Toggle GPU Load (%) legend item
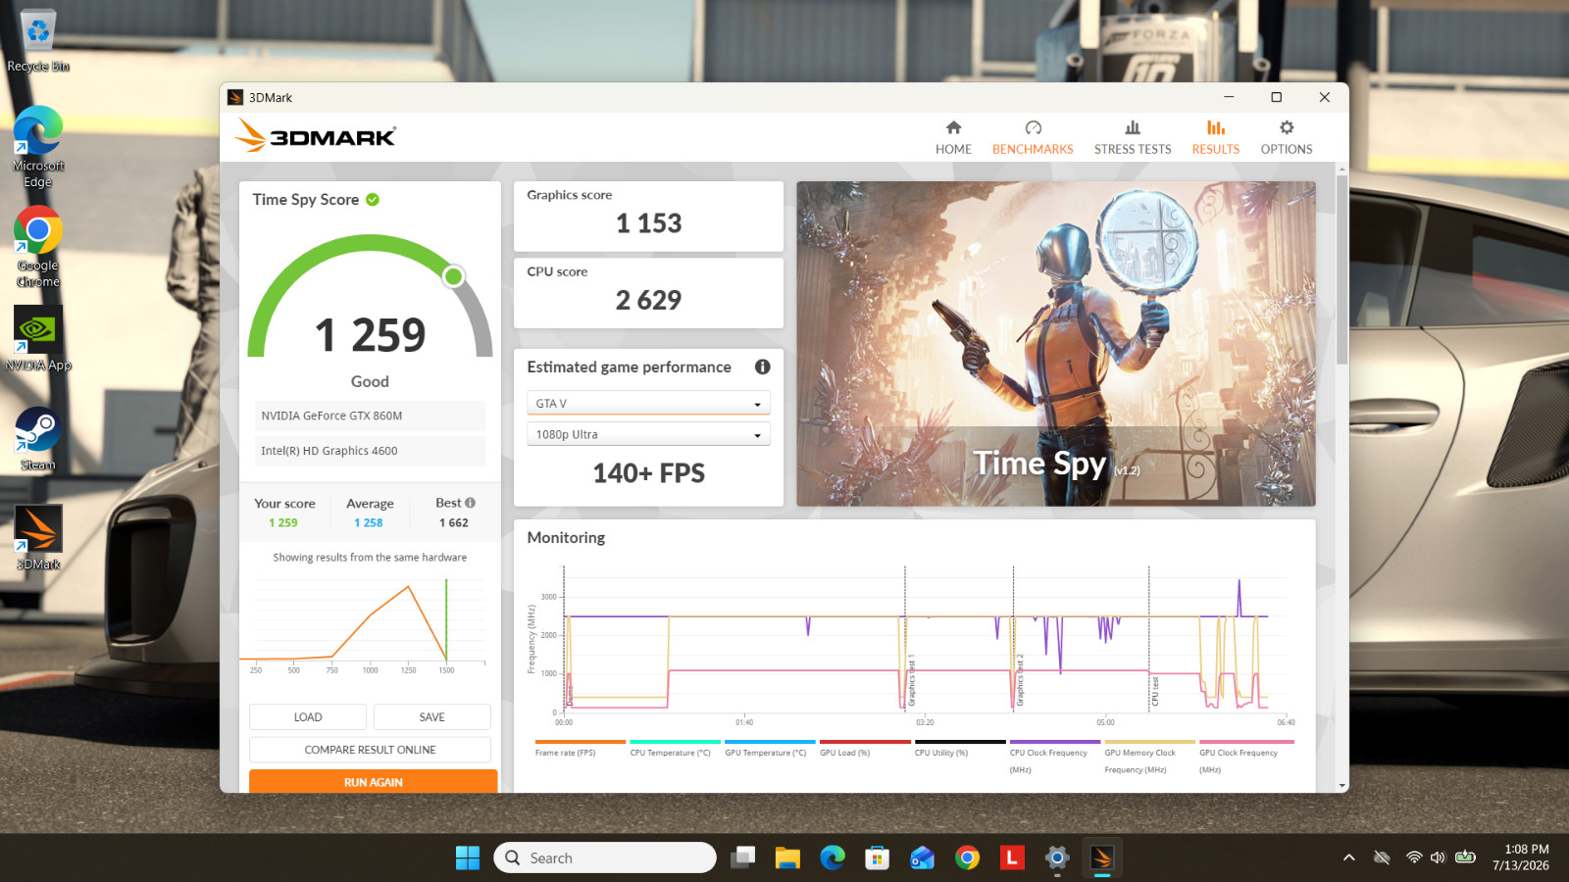Viewport: 1569px width, 882px height. 865,749
